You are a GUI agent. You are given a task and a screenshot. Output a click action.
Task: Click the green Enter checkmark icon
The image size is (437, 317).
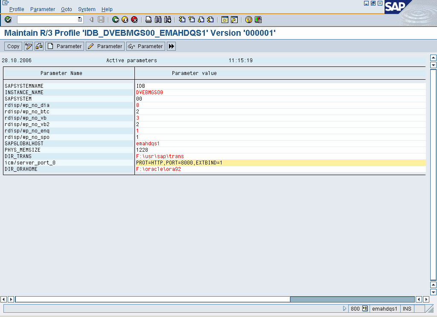click(8, 20)
